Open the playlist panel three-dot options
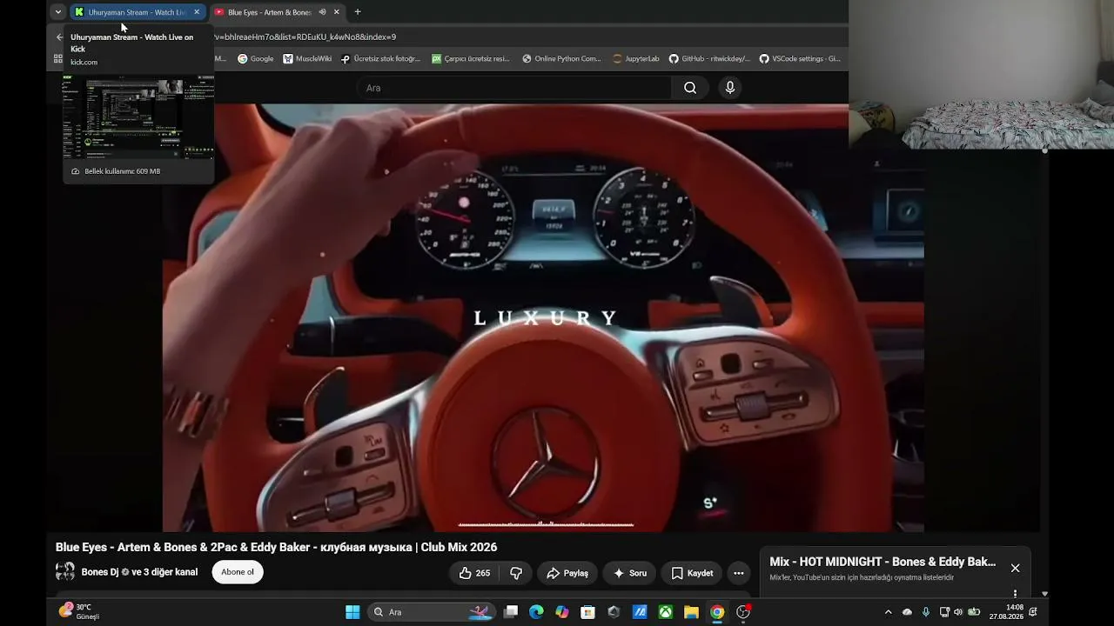 coord(1015,594)
